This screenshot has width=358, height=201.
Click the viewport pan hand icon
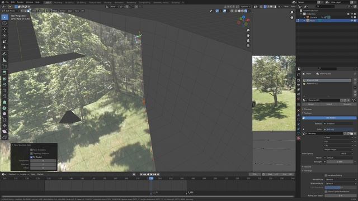(248, 36)
